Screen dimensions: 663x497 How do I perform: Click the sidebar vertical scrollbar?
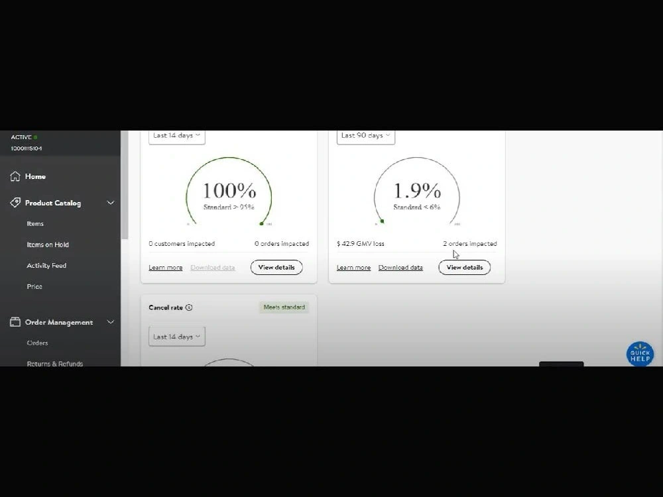click(x=125, y=185)
